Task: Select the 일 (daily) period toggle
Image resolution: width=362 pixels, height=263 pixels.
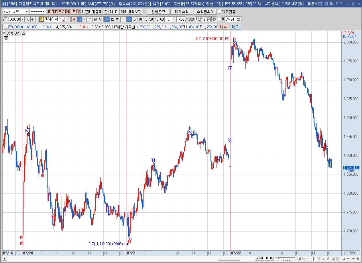Action: (x=74, y=19)
